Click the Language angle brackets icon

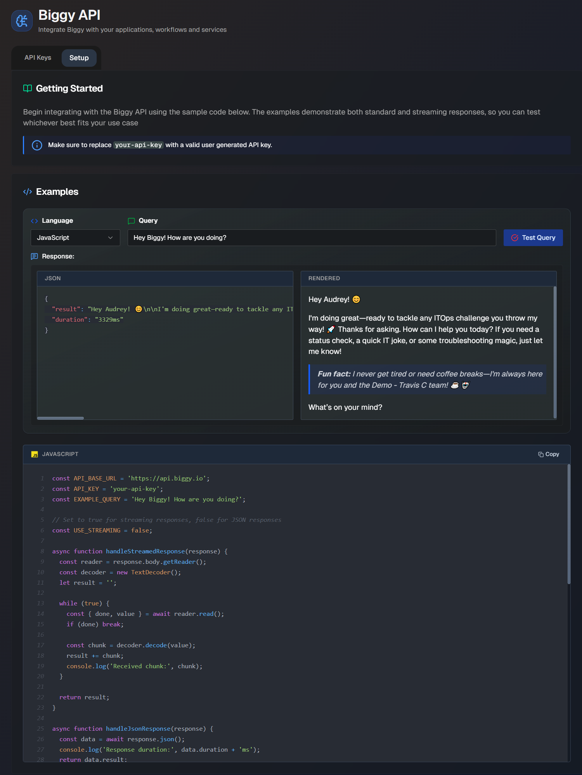point(34,221)
